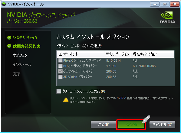This screenshot has height=133, width=181.
Task: Click the 新しいバージョン column header
Action: point(118,54)
